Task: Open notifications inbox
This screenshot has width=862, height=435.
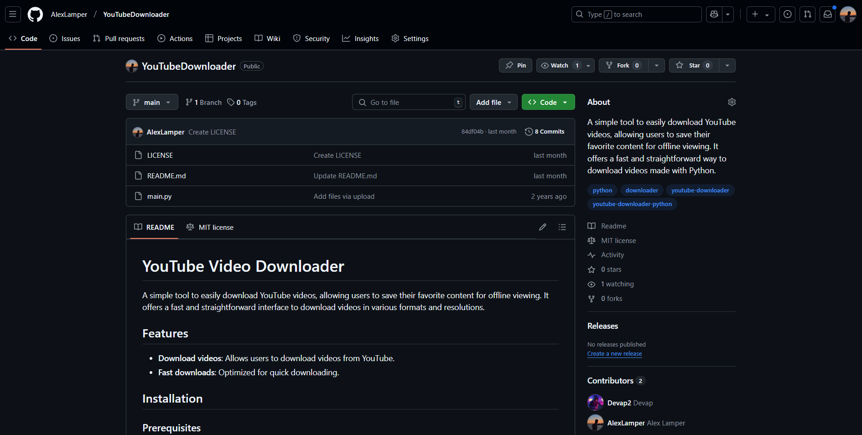Action: pos(828,14)
